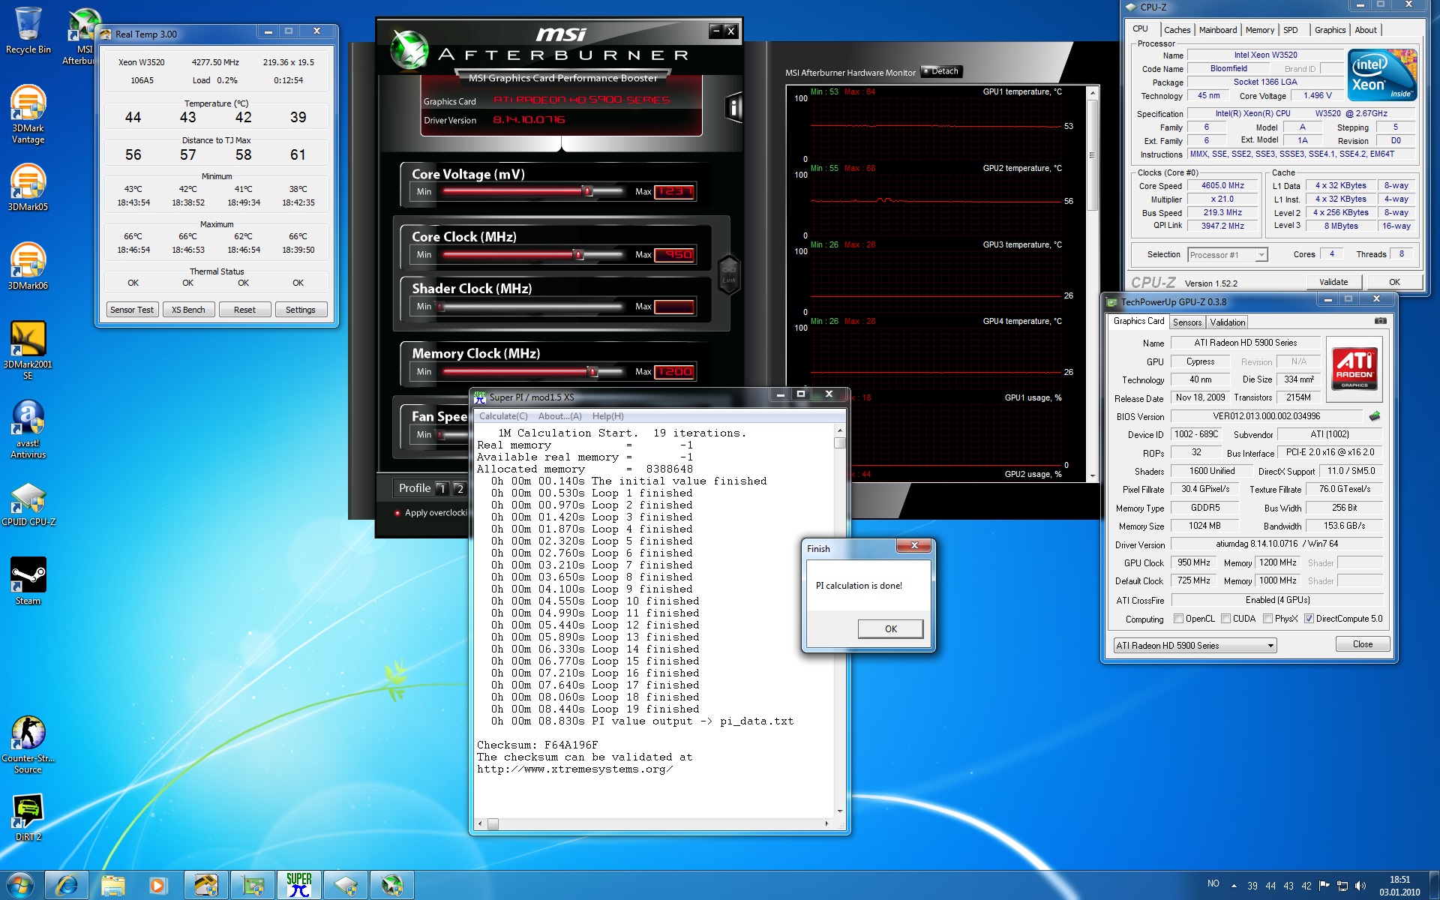Open the SPD tab in CPU-Z

tap(1290, 30)
